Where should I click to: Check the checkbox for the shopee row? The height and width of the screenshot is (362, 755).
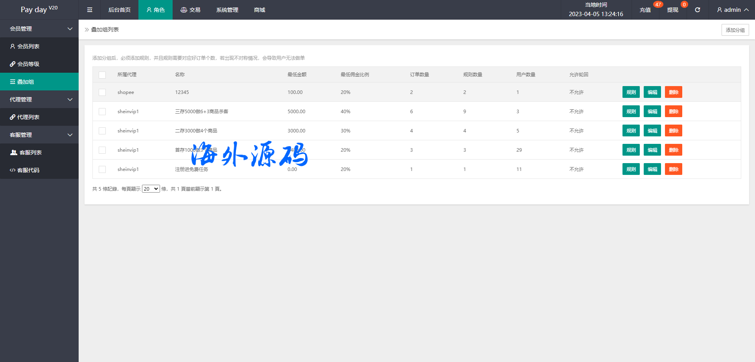click(102, 92)
